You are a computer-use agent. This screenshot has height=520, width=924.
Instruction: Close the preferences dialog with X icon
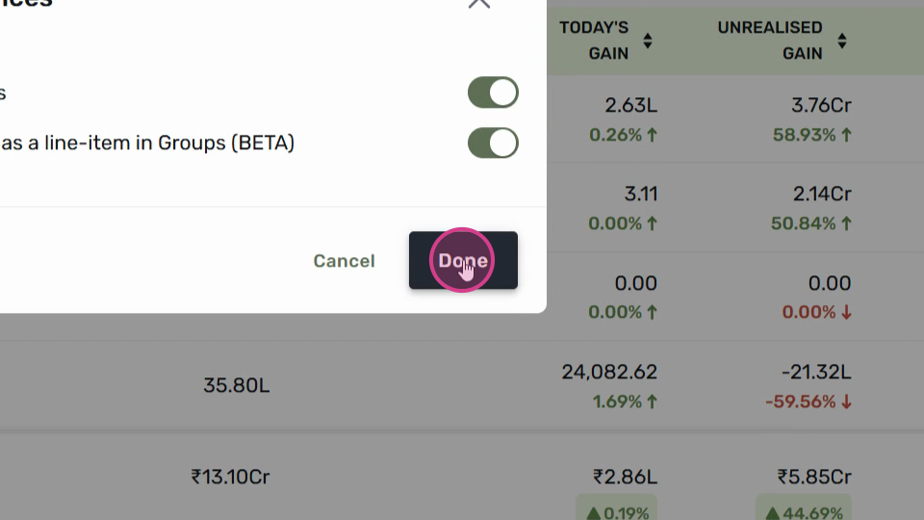tap(479, 3)
